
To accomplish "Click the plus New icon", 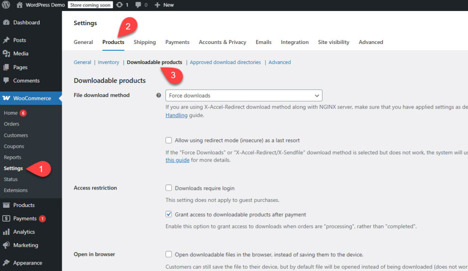I will pos(157,5).
